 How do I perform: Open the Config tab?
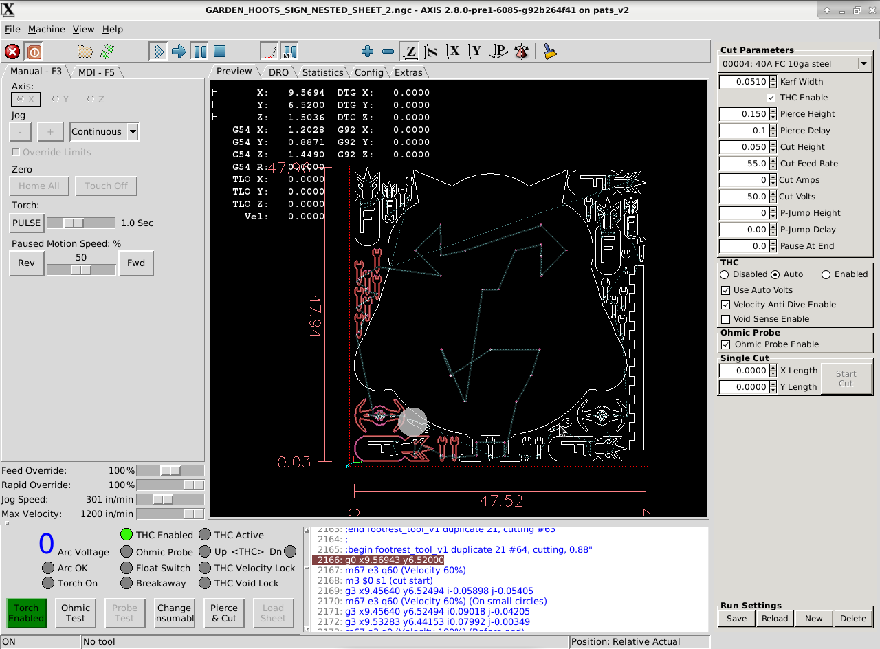(x=369, y=72)
